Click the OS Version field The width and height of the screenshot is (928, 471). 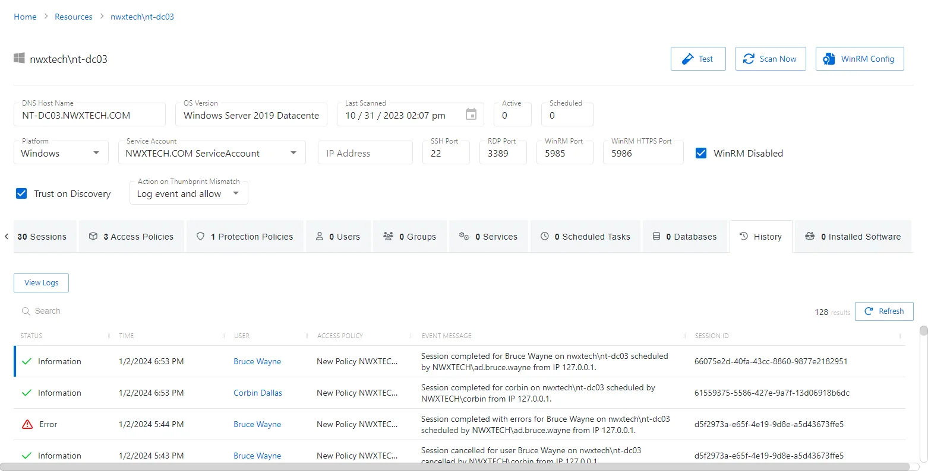click(251, 114)
